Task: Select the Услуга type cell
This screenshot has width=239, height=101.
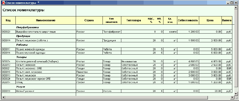Action: click(112, 91)
